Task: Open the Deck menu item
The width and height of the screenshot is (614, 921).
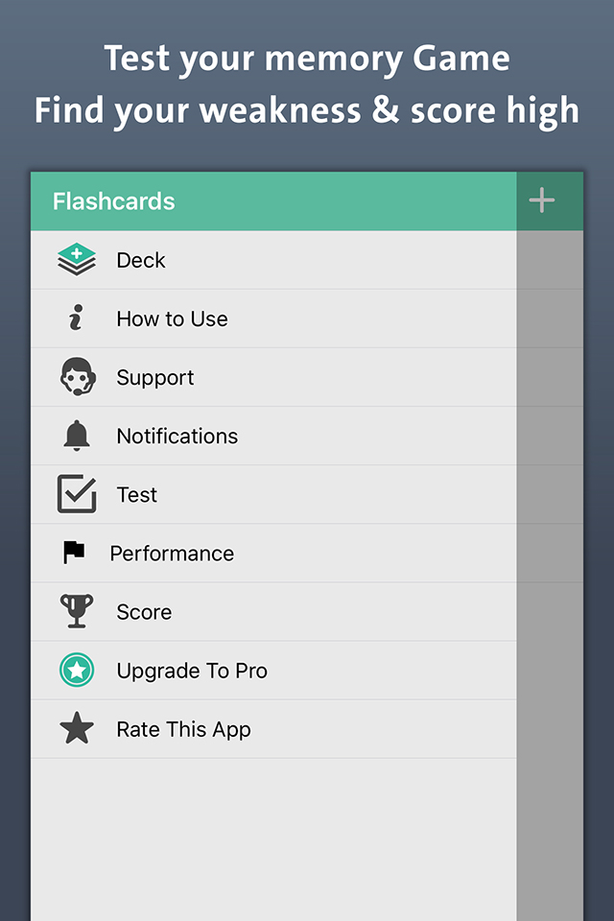Action: [x=141, y=260]
